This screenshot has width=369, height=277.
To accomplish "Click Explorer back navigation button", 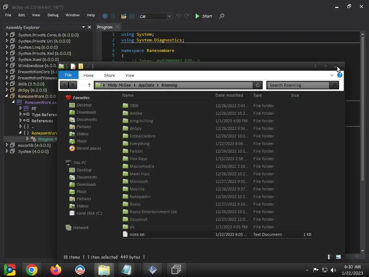I will click(64, 85).
